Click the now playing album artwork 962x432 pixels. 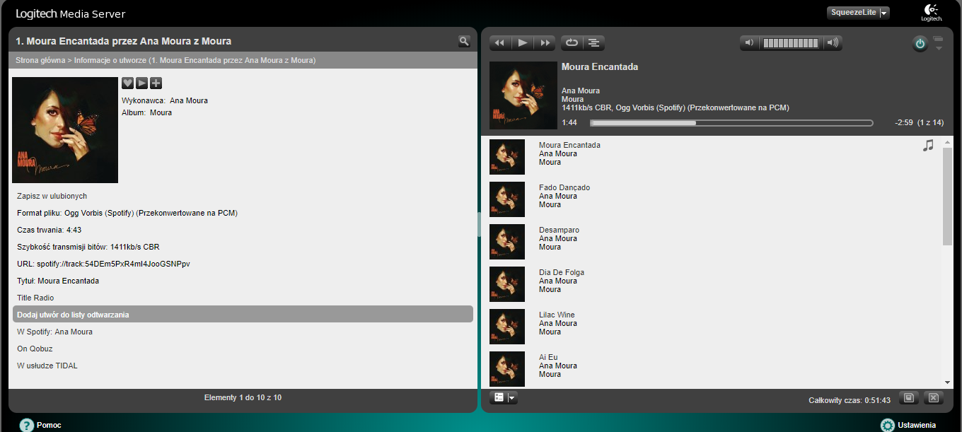pyautogui.click(x=523, y=95)
